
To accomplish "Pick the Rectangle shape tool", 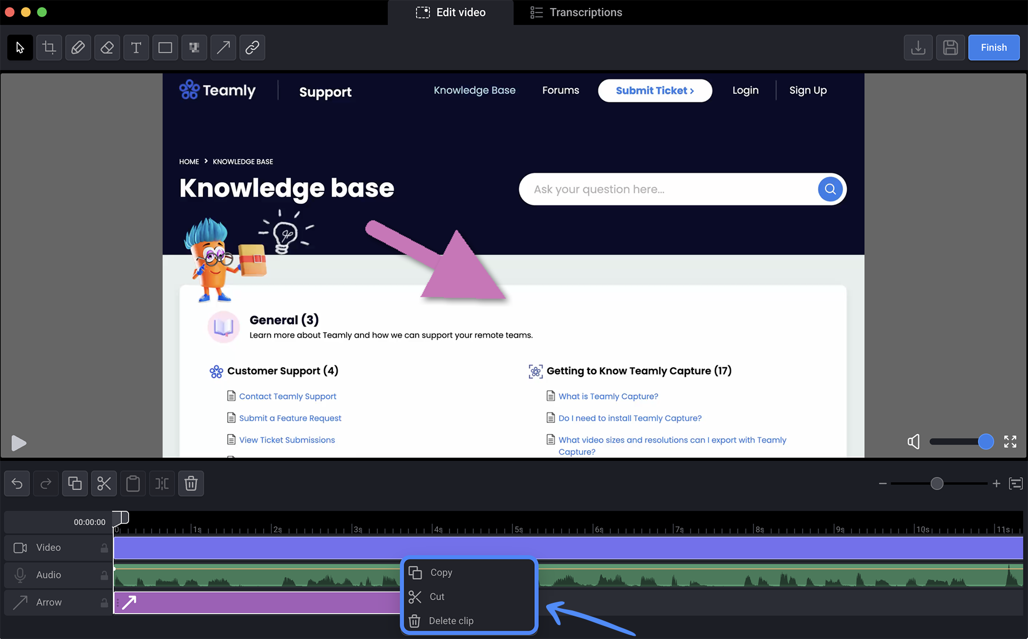I will click(x=165, y=47).
